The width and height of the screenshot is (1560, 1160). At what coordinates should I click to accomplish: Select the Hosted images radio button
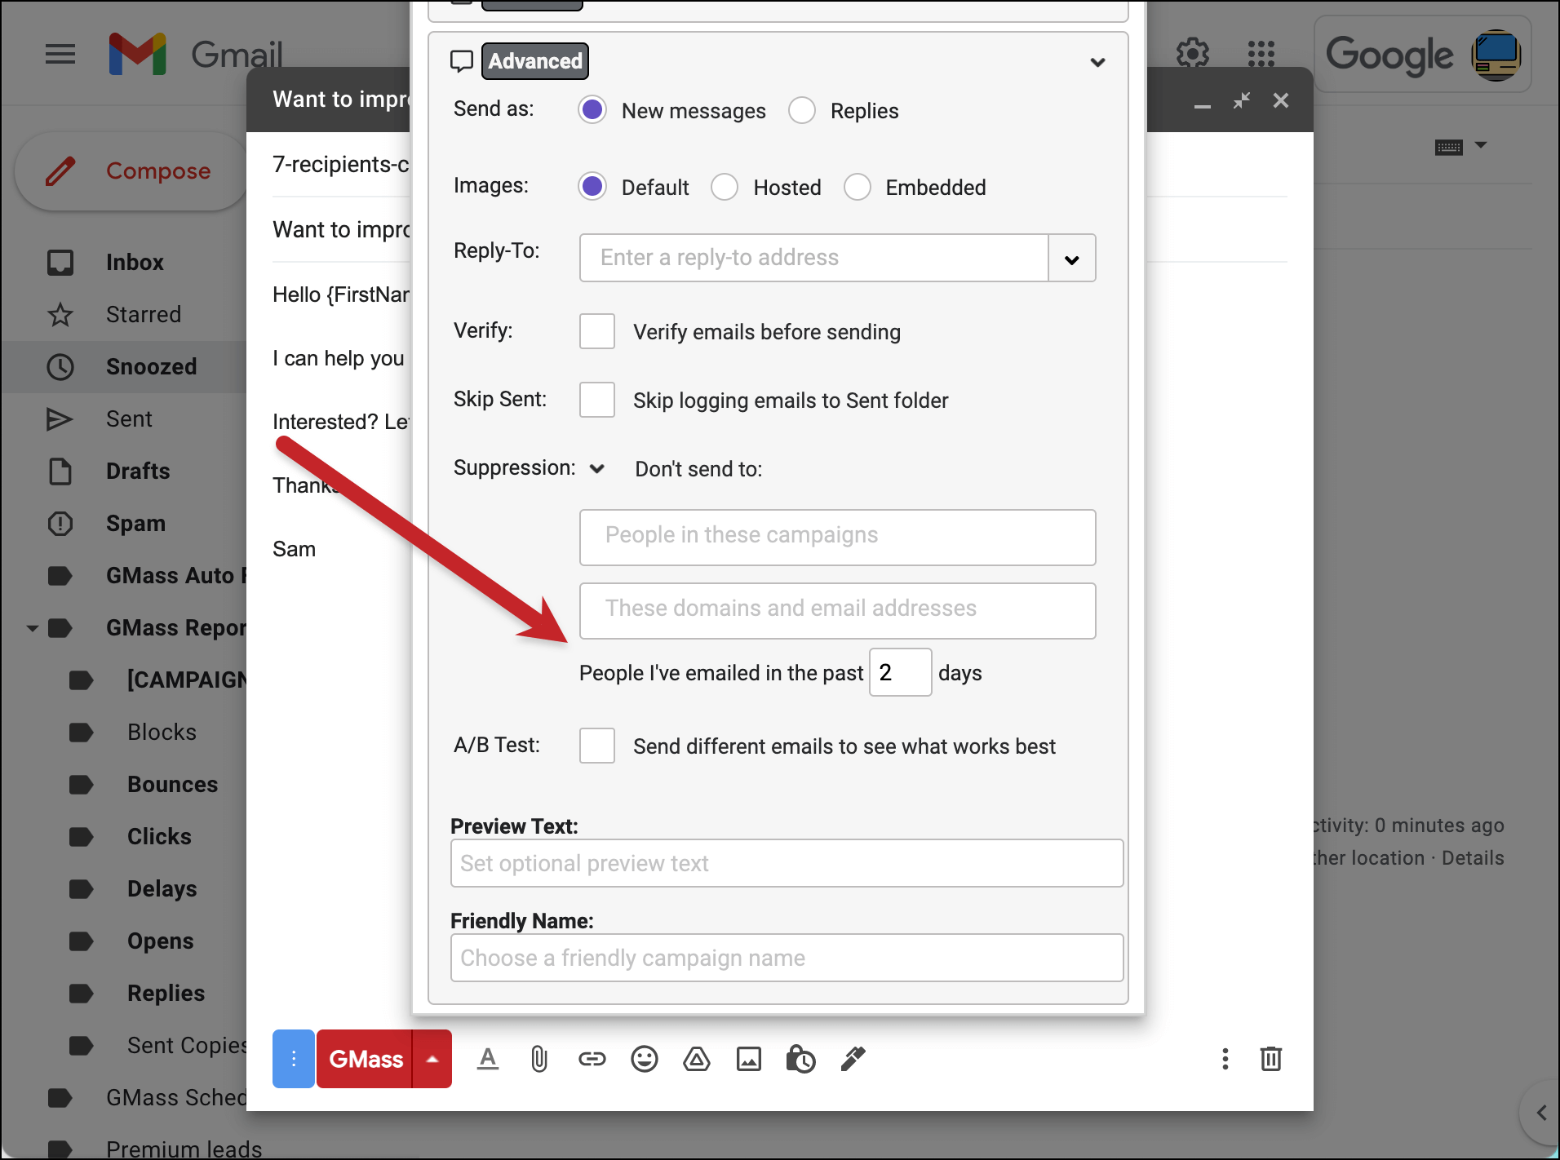click(725, 186)
